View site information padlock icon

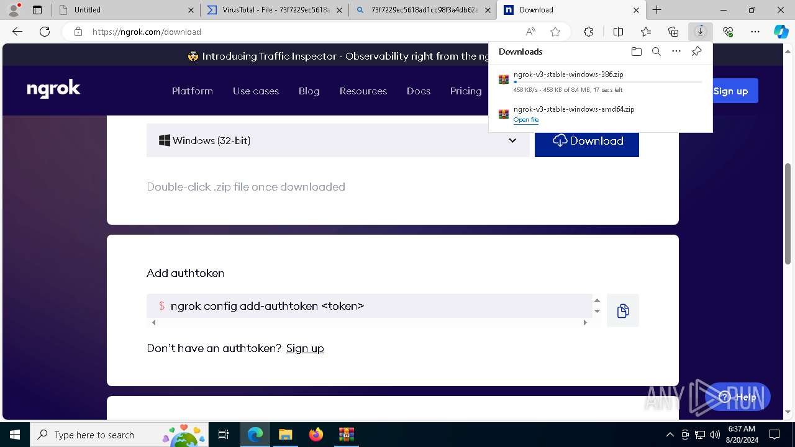(78, 32)
